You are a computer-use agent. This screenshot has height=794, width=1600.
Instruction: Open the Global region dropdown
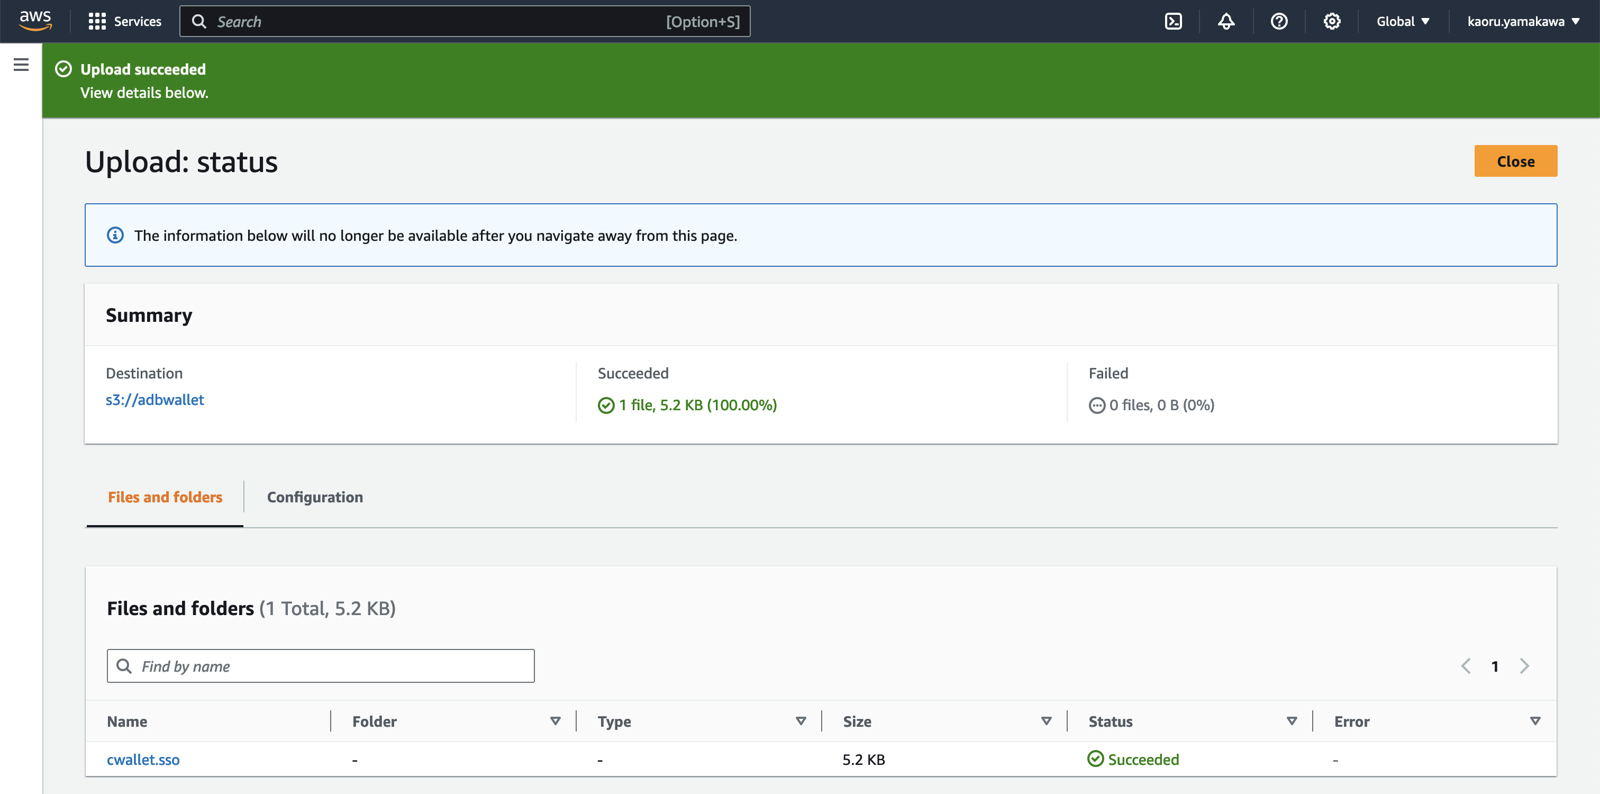click(1403, 21)
